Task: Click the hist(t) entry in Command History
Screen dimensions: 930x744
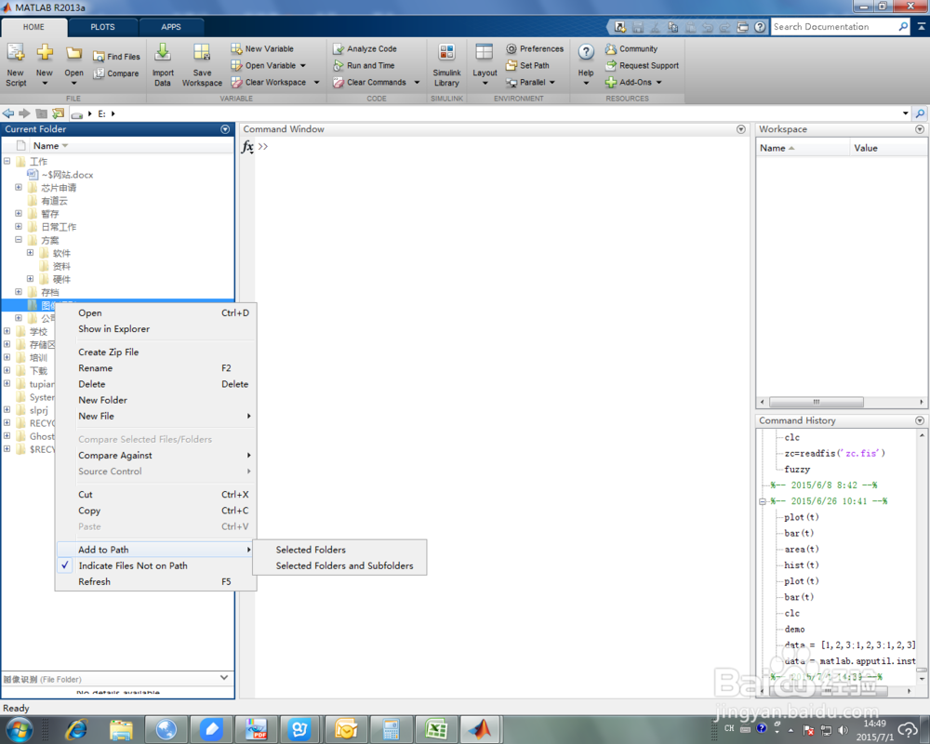Action: click(x=801, y=565)
